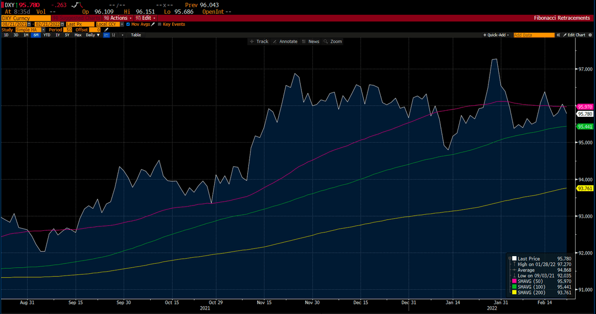Click the white Last Price legend swatch
This screenshot has width=596, height=314.
pyautogui.click(x=514, y=258)
